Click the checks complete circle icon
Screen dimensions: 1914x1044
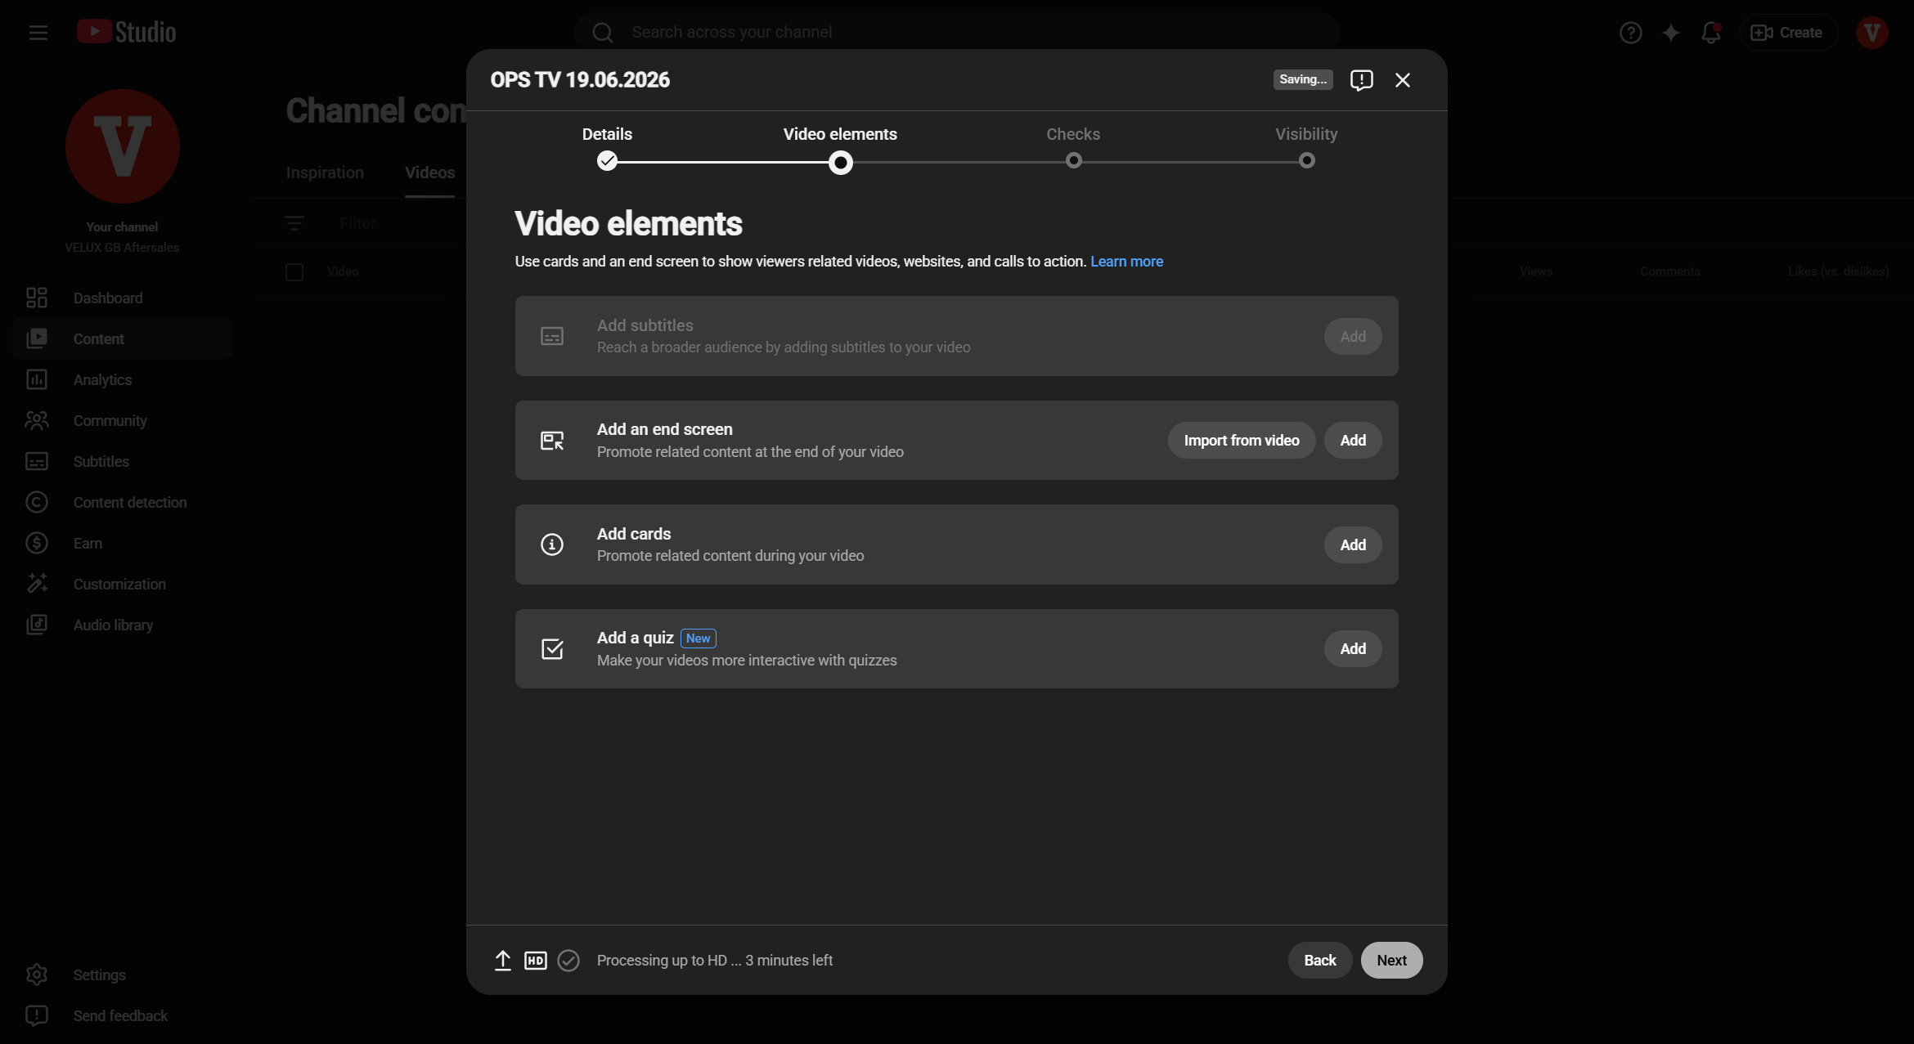pos(568,960)
